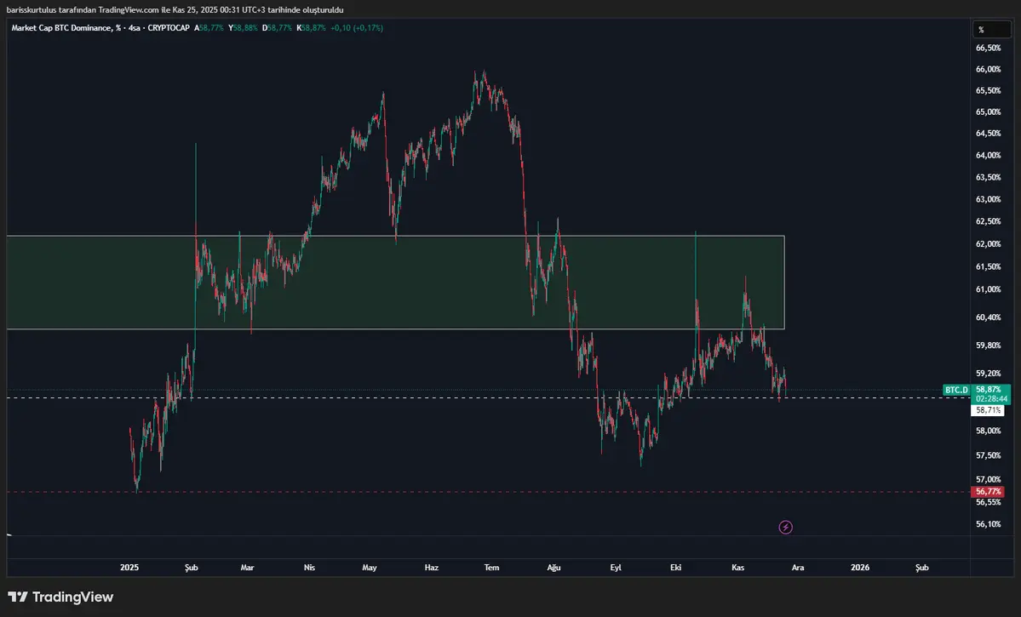Click the 59,80% price axis label

[988, 345]
